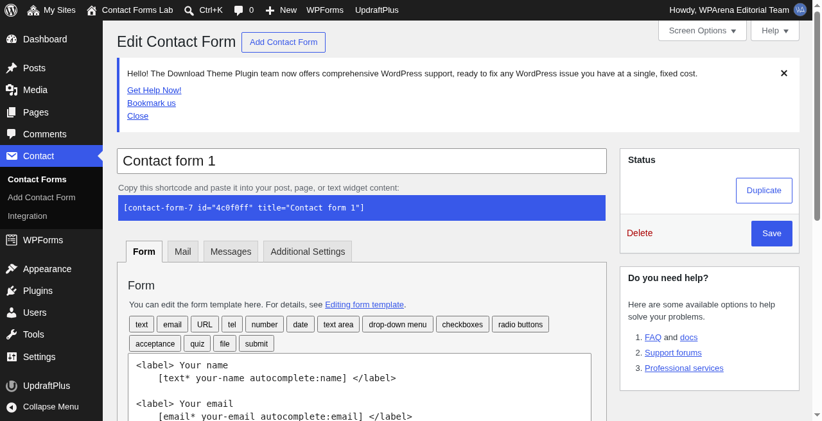The height and width of the screenshot is (421, 822).
Task: Click Appearance paintbrush icon
Action: 12,269
